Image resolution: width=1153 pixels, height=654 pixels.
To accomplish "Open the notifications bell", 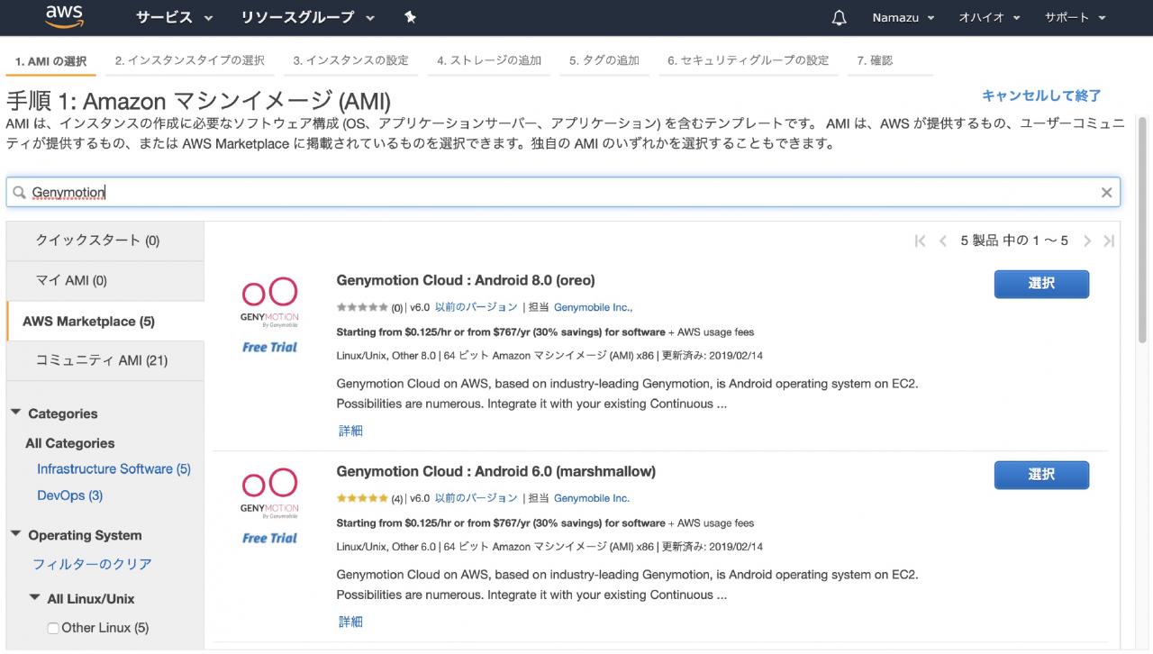I will (839, 18).
